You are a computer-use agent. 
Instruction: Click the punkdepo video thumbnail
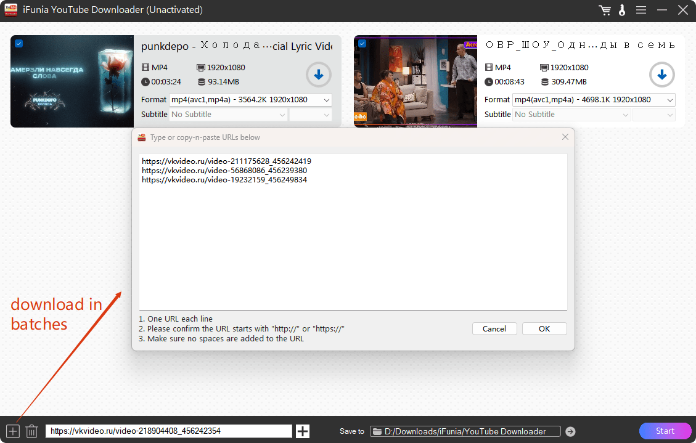pos(72,81)
